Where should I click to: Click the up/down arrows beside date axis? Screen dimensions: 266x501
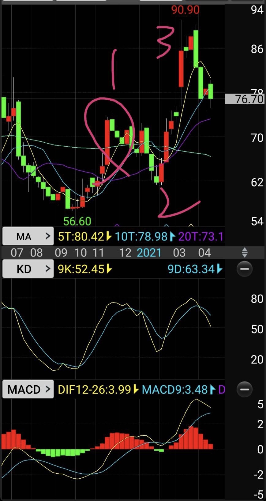pos(244,252)
